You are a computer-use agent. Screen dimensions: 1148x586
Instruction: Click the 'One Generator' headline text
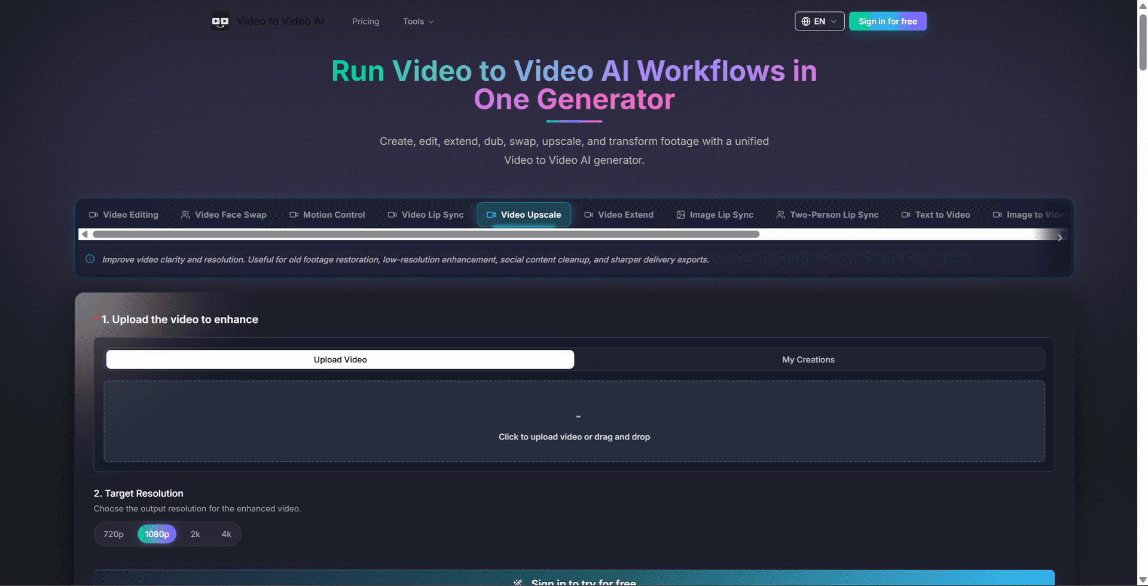pos(574,99)
